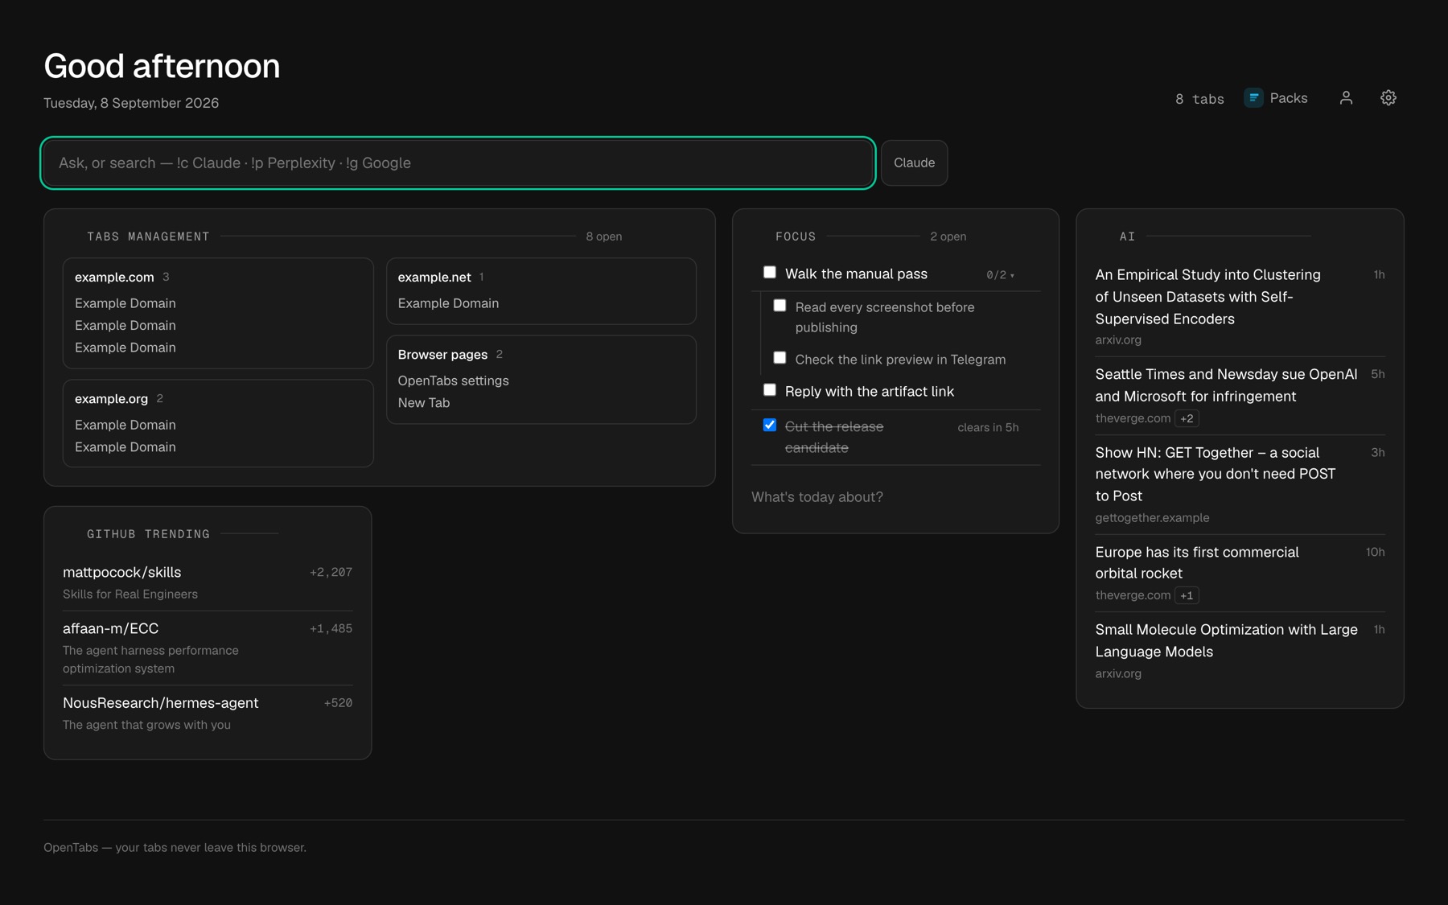Open the settings gear icon
Viewport: 1448px width, 905px height.
coord(1388,98)
